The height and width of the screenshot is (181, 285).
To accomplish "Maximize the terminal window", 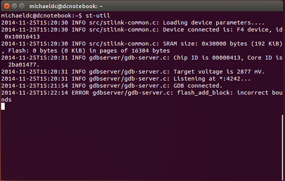I will coord(21,6).
